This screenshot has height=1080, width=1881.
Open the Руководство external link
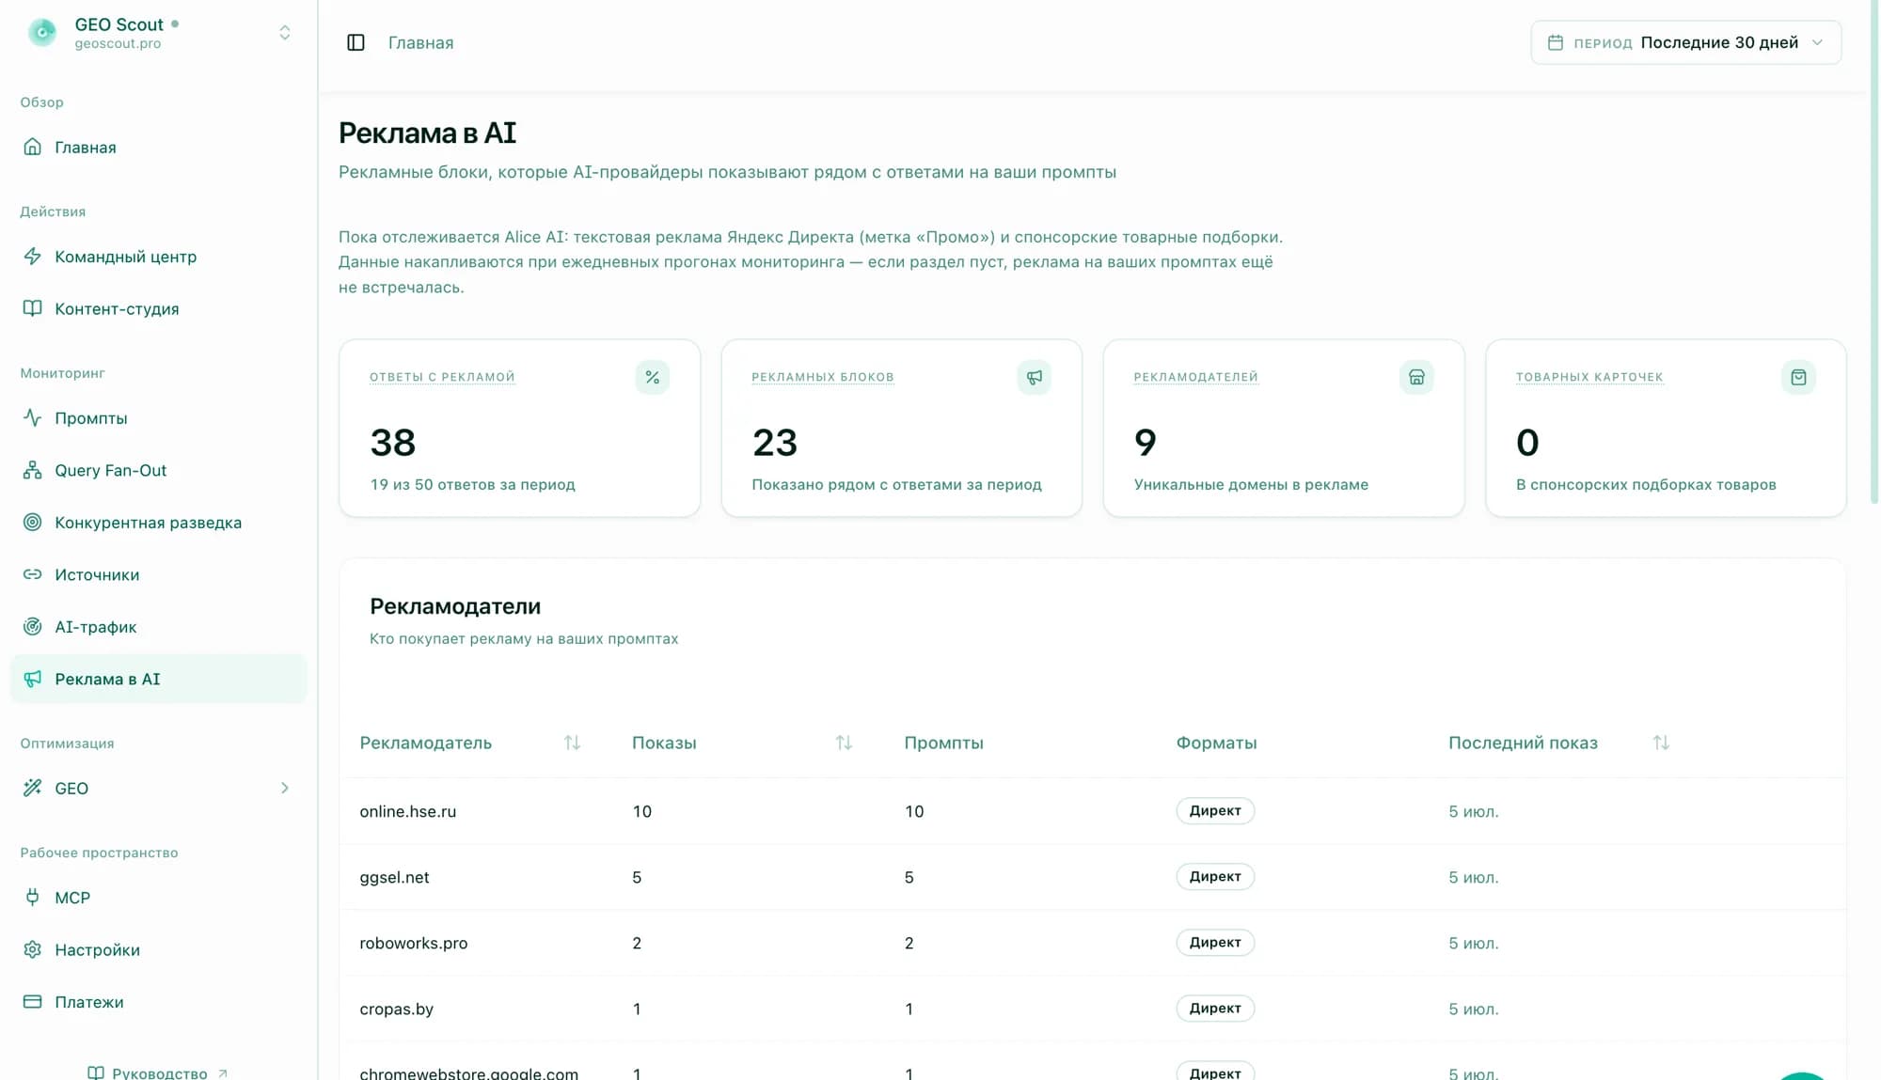[158, 1072]
